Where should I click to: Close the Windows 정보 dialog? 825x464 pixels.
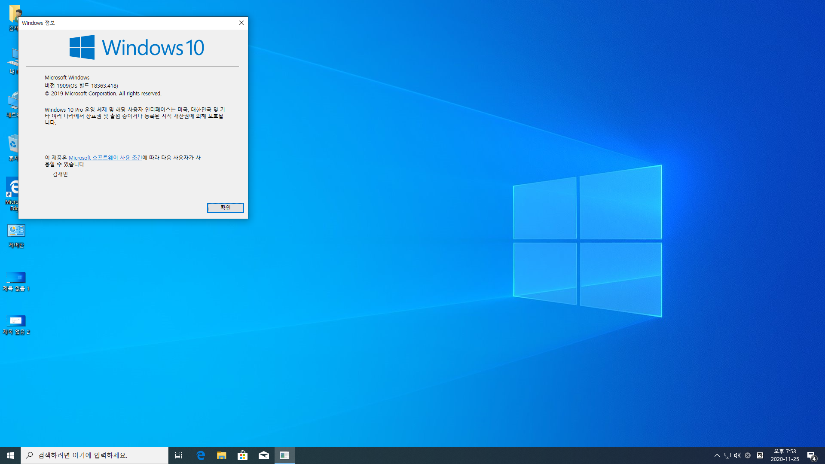pyautogui.click(x=241, y=23)
